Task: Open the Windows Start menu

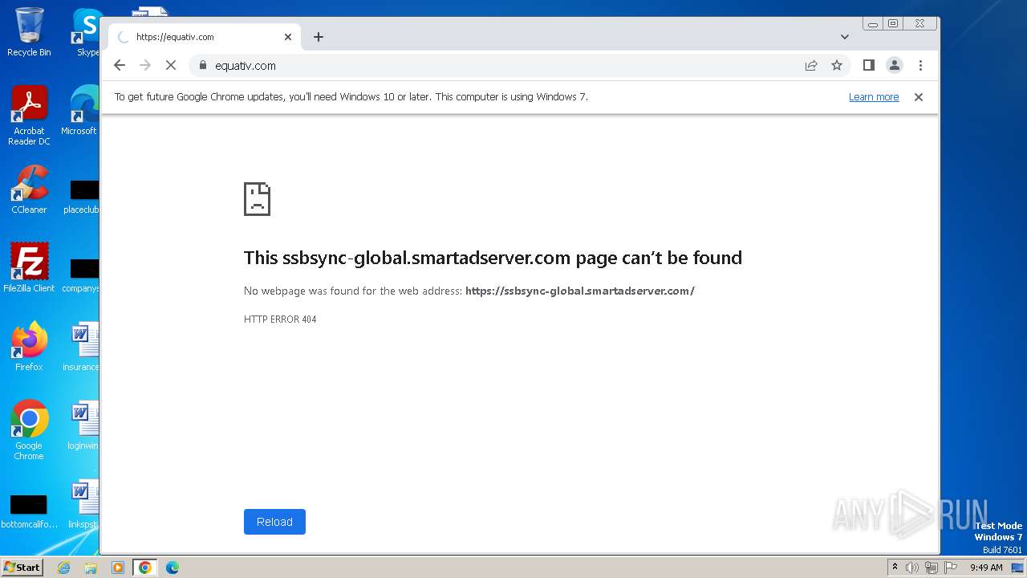Action: pos(22,568)
